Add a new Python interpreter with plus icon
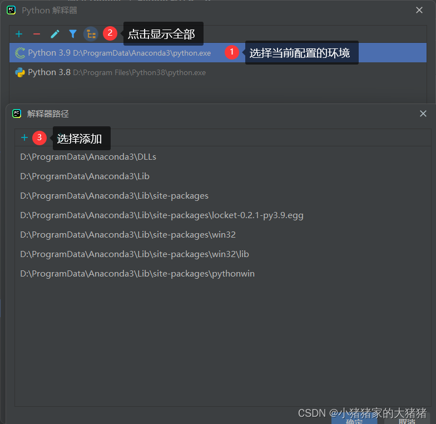The height and width of the screenshot is (424, 436). click(x=19, y=34)
